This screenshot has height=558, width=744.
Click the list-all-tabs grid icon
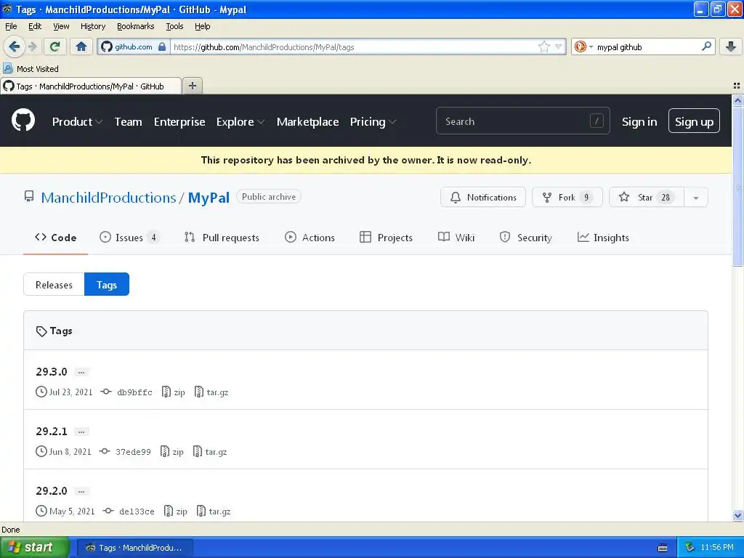click(x=737, y=86)
